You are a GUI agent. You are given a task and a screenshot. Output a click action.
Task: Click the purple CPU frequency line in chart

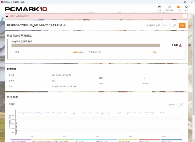[x=92, y=113]
